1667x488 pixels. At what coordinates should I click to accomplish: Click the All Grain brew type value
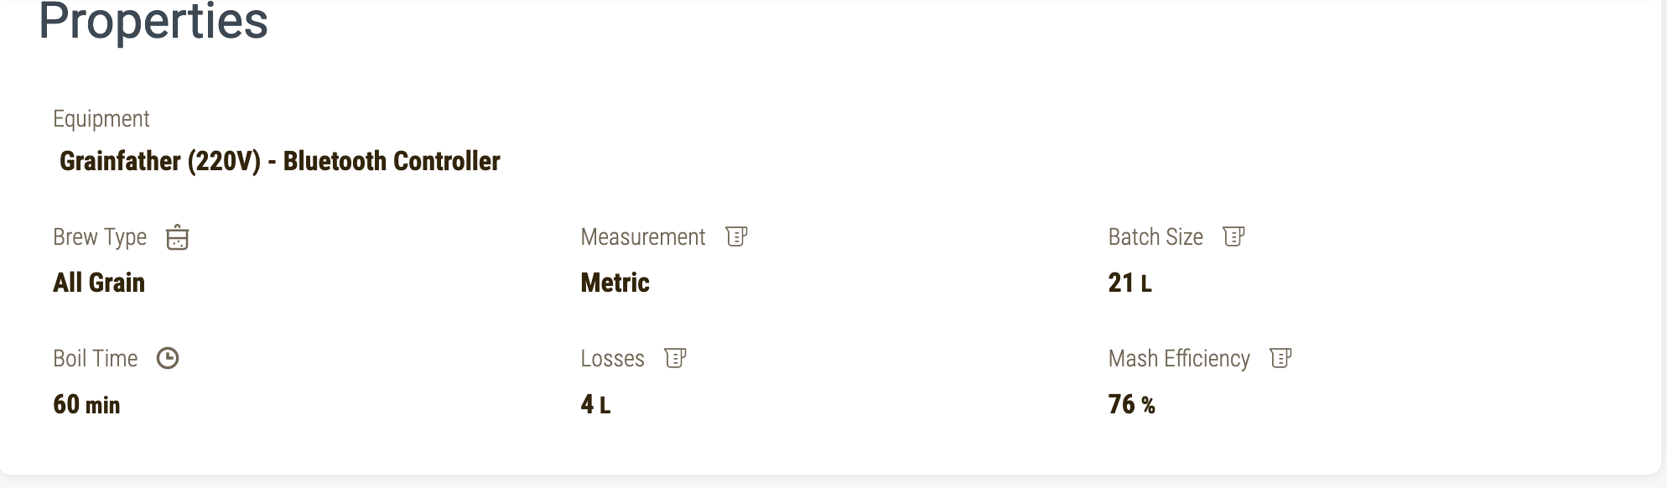pyautogui.click(x=99, y=283)
